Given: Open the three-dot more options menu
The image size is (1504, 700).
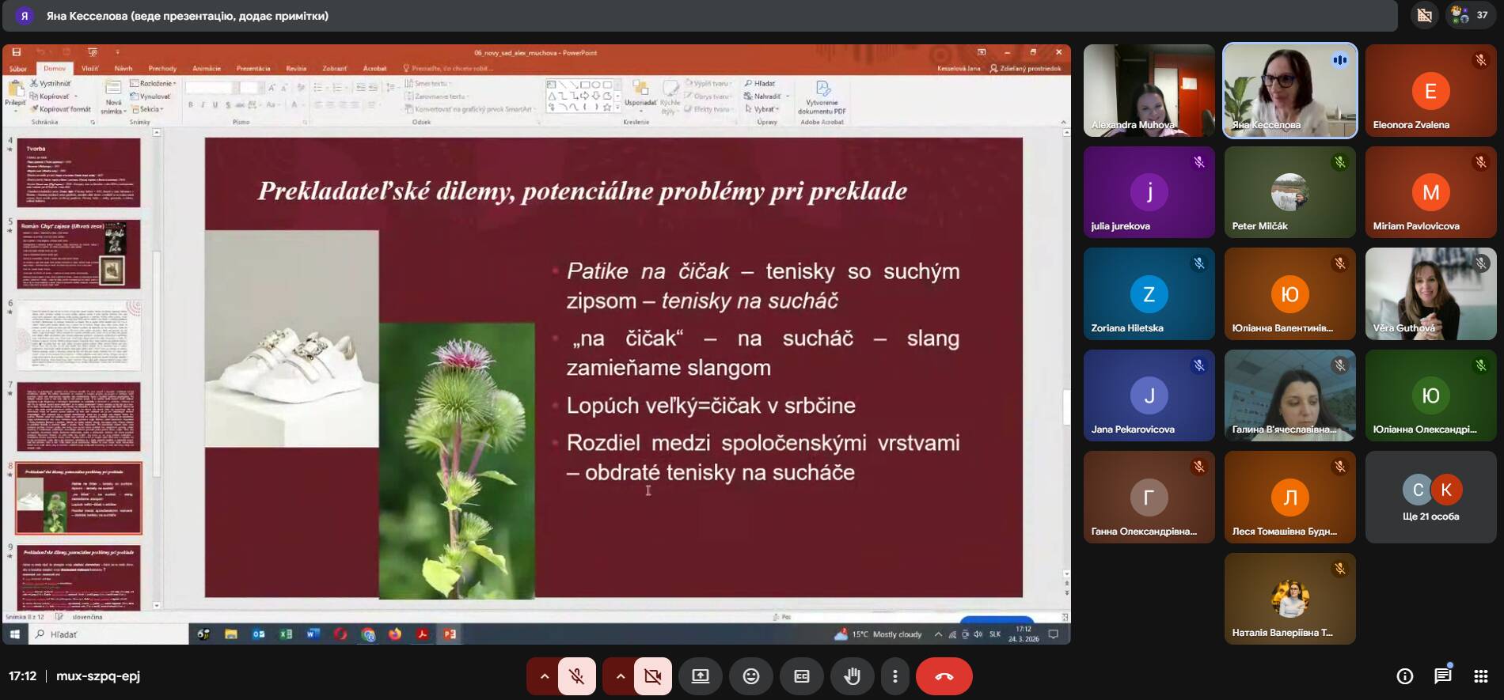Looking at the screenshot, I should point(894,676).
